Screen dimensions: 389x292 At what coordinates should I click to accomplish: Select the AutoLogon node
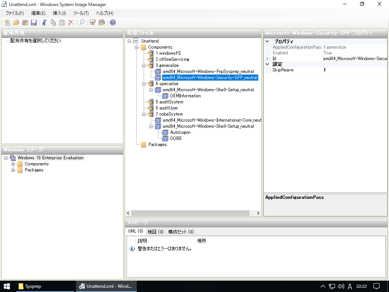(180, 132)
